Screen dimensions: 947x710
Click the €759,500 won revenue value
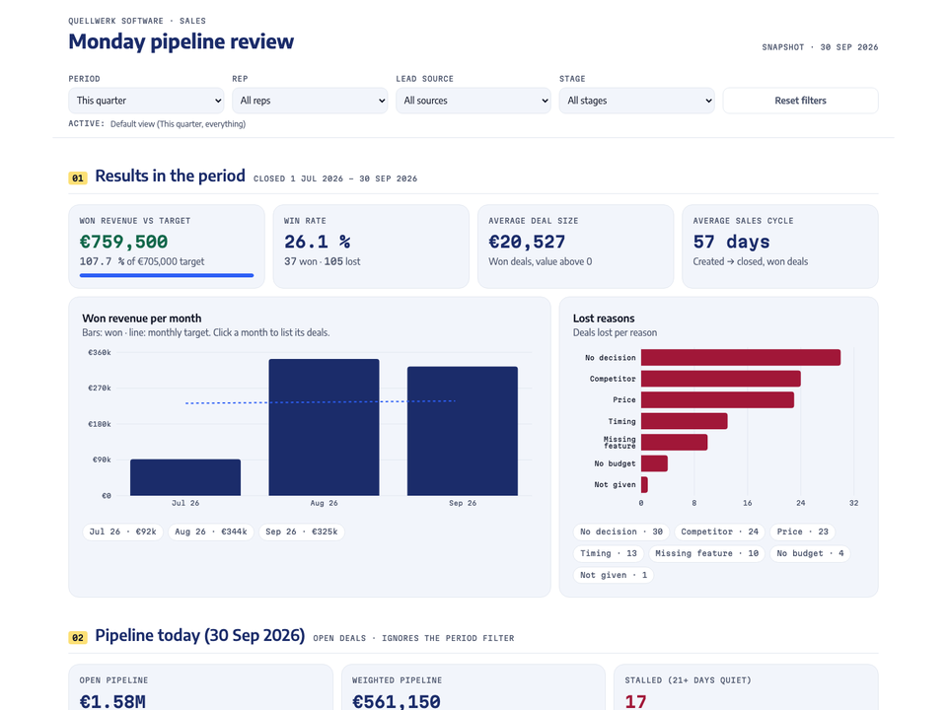[124, 242]
